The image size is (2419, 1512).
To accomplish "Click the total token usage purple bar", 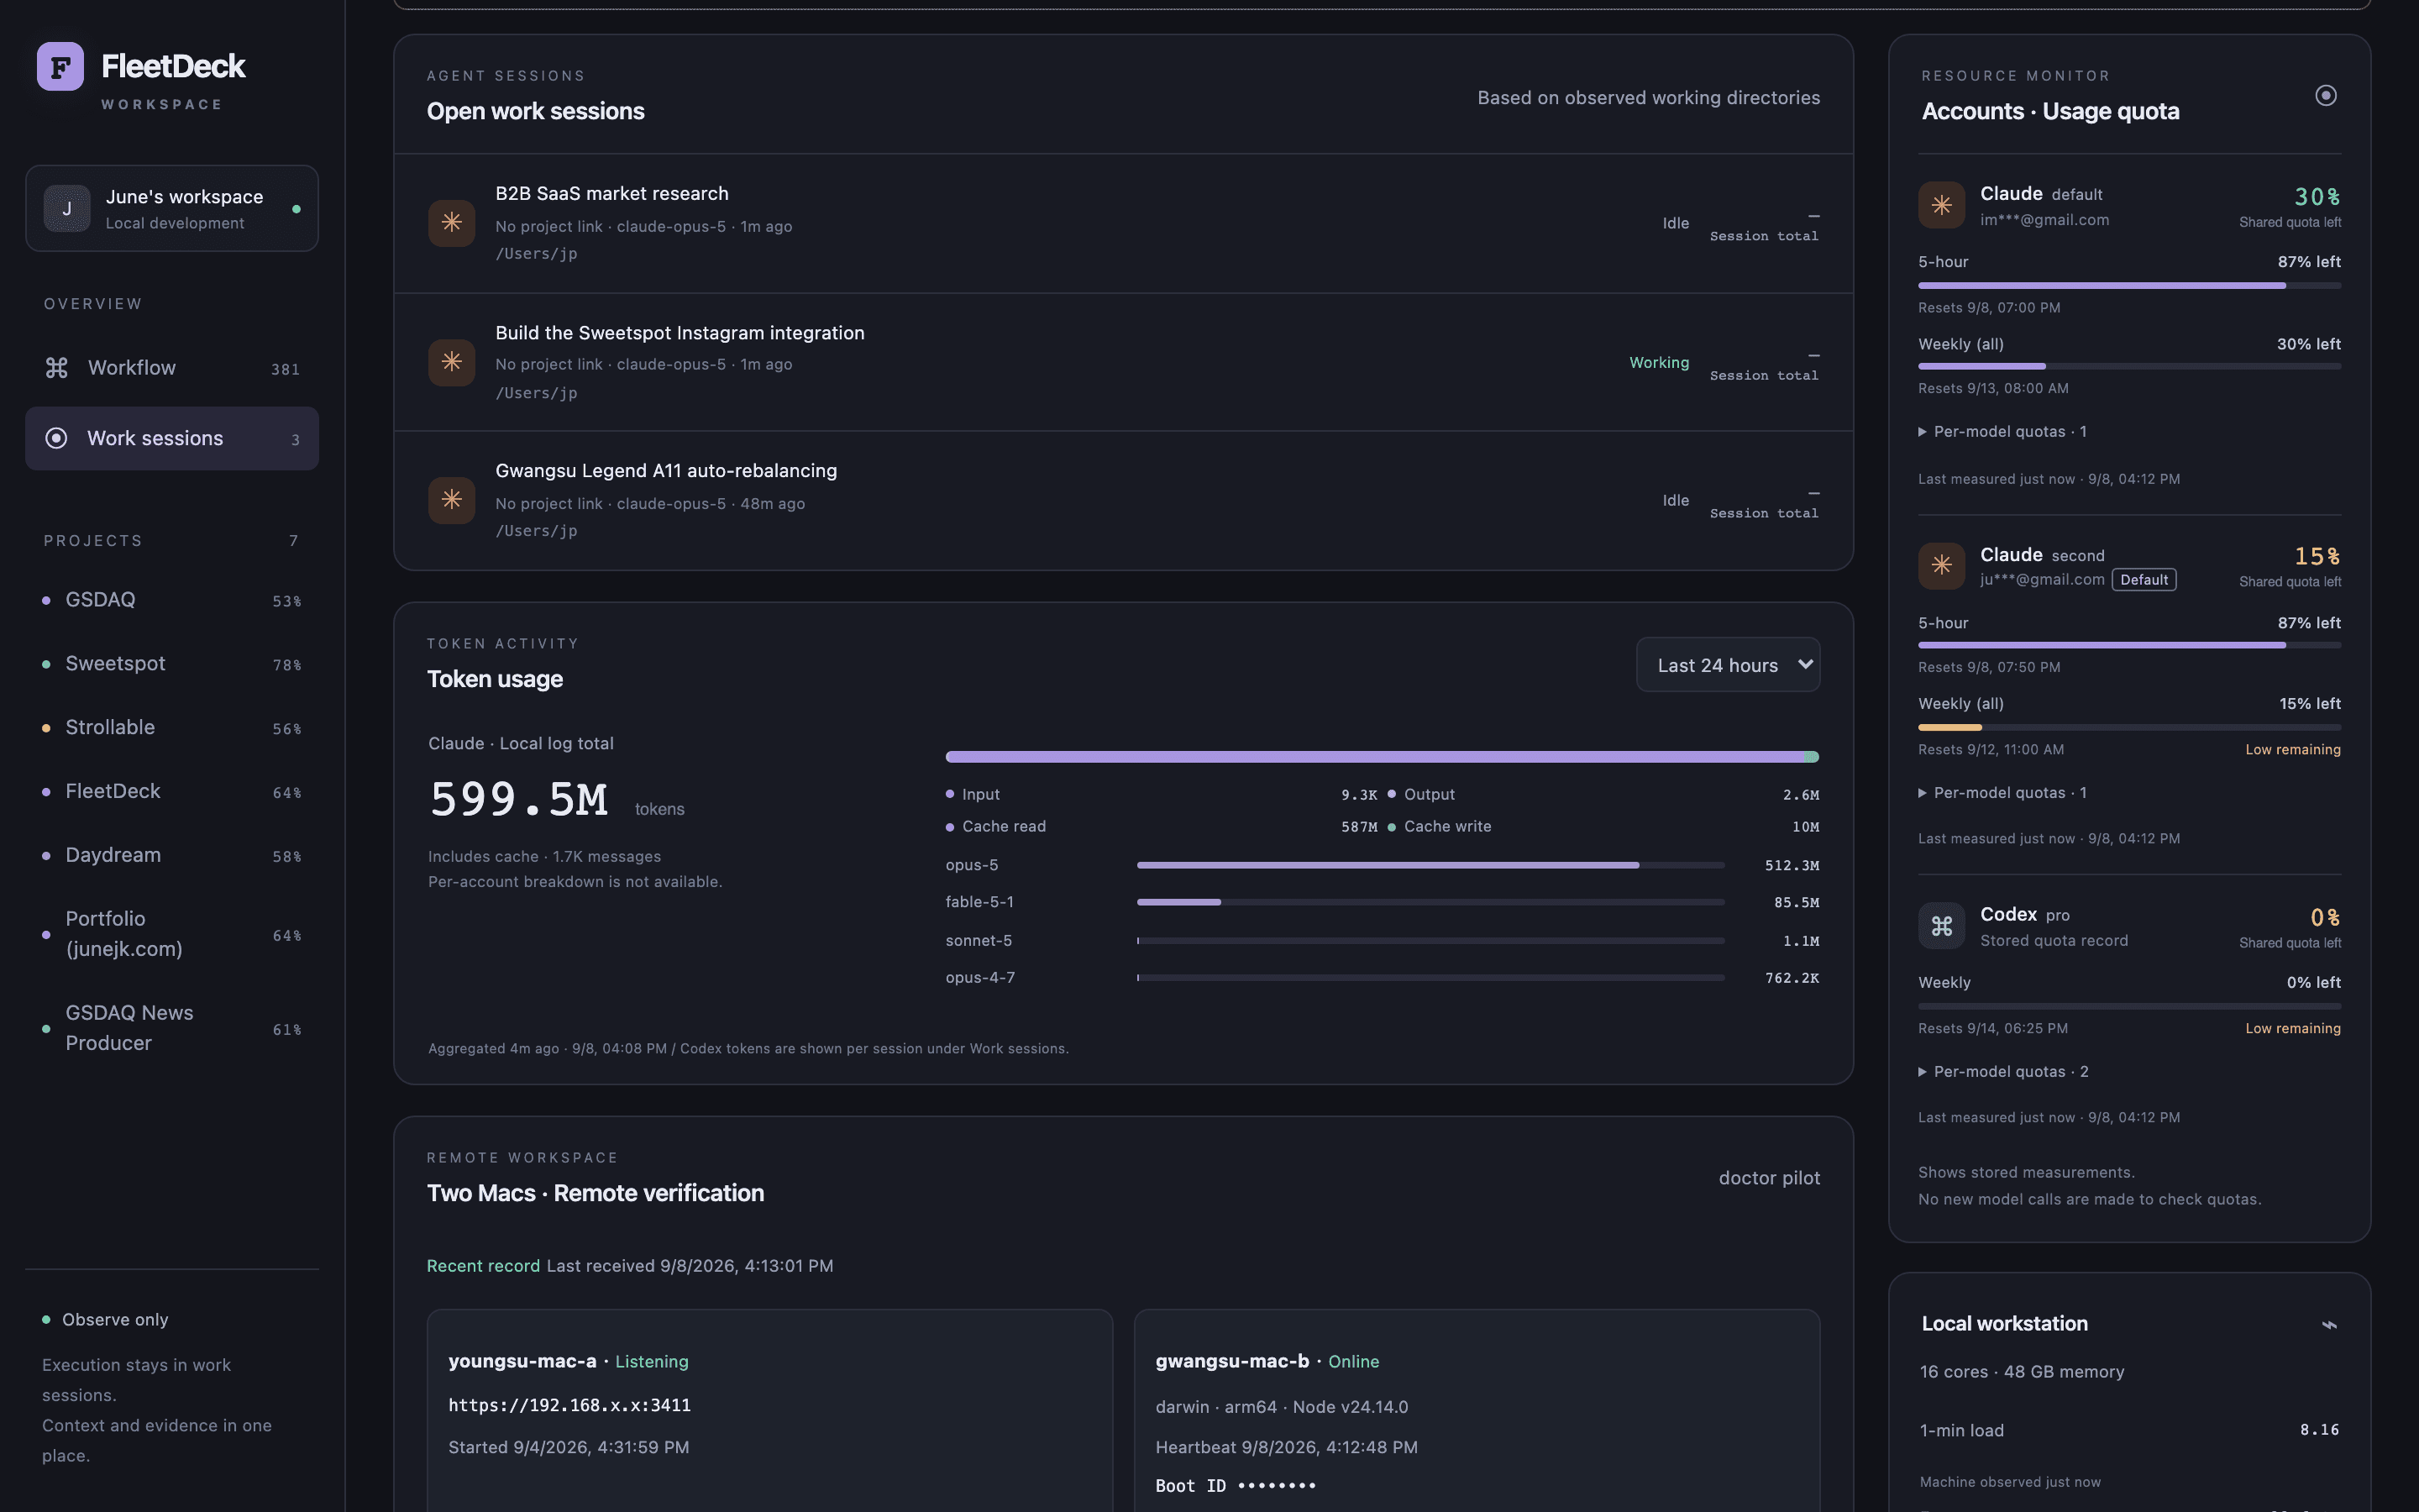I will (x=1383, y=757).
